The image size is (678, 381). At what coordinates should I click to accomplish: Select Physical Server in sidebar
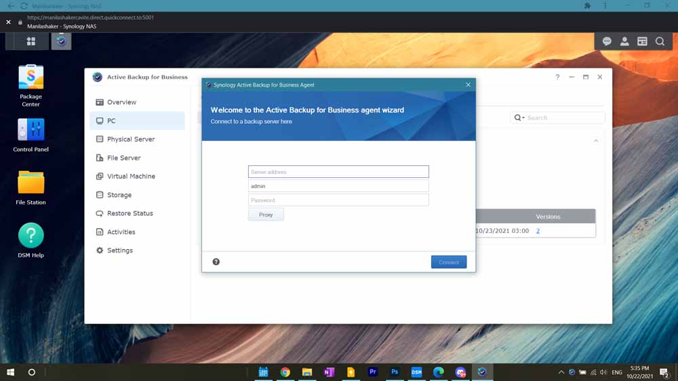(137, 139)
